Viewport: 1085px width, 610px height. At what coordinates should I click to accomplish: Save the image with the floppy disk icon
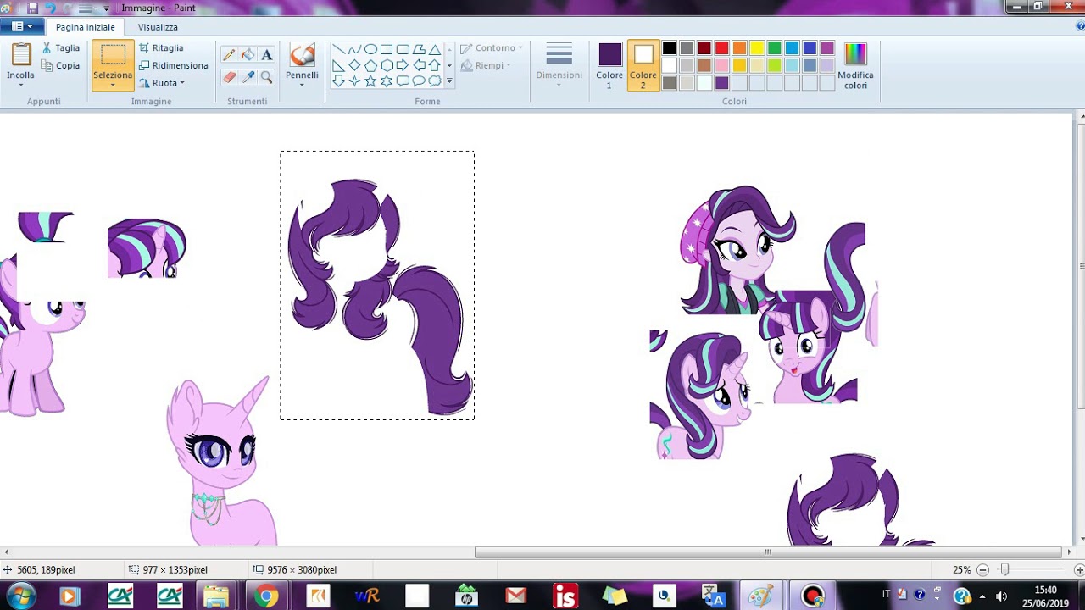(x=32, y=8)
